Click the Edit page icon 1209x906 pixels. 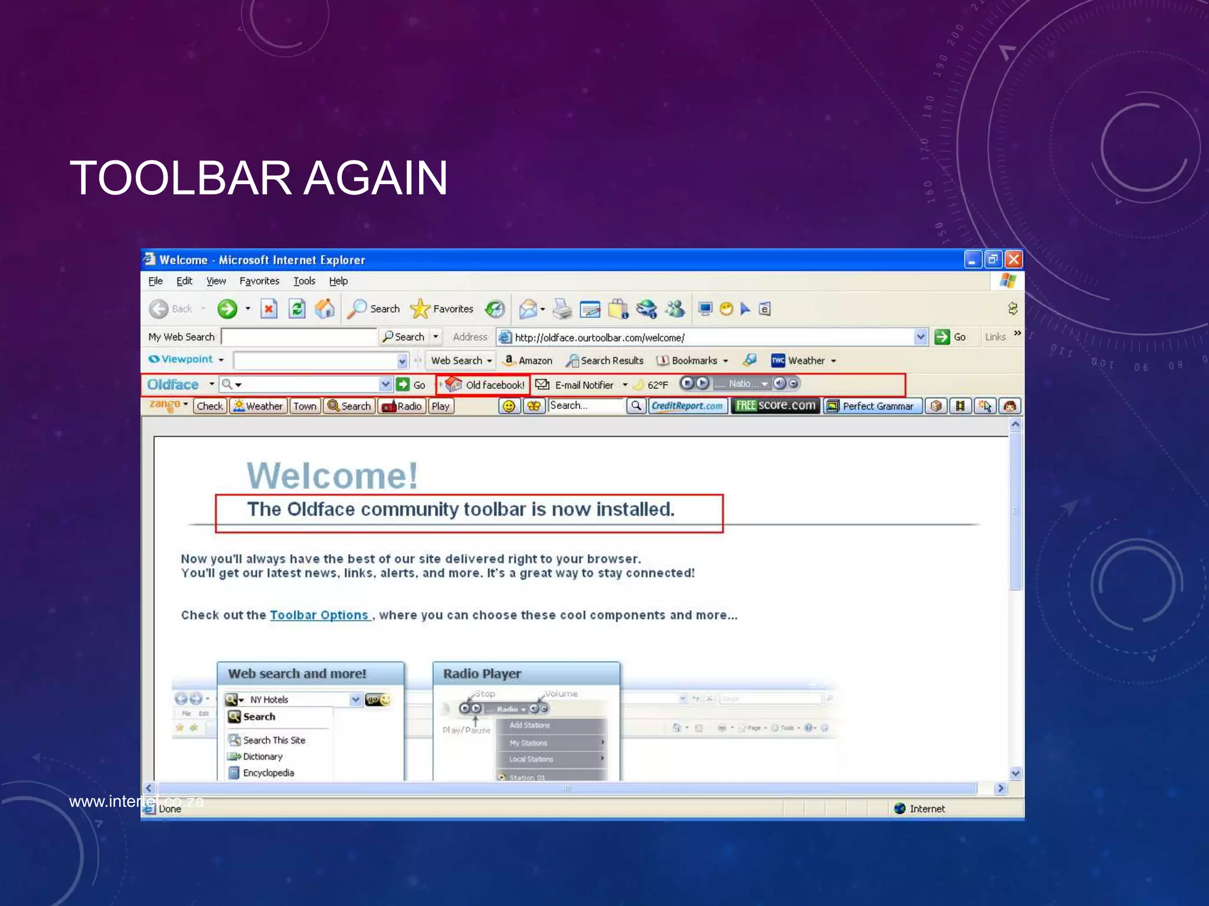tap(590, 308)
